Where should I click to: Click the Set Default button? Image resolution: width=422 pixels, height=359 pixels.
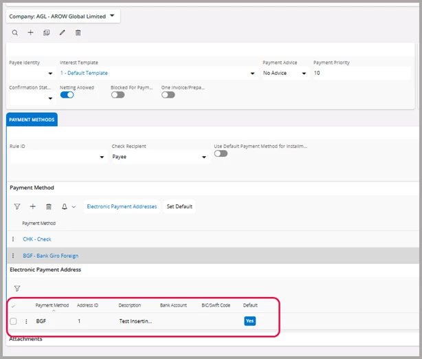click(x=179, y=206)
